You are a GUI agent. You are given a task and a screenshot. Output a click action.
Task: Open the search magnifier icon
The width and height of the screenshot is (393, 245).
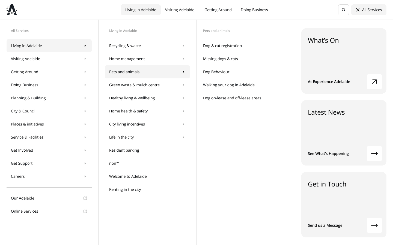pyautogui.click(x=344, y=10)
